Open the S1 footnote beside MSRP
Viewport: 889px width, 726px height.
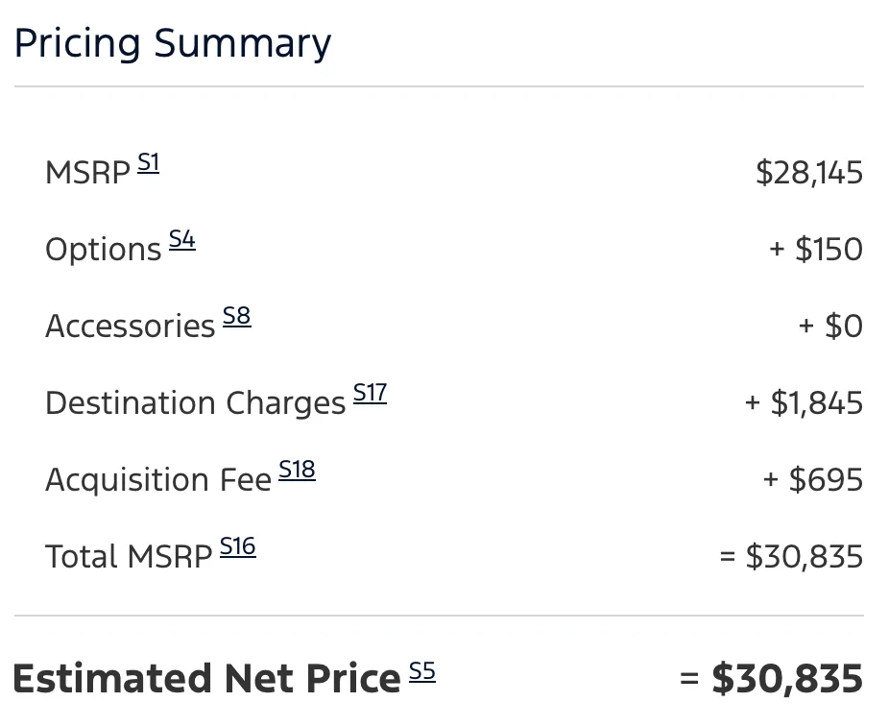pos(149,163)
